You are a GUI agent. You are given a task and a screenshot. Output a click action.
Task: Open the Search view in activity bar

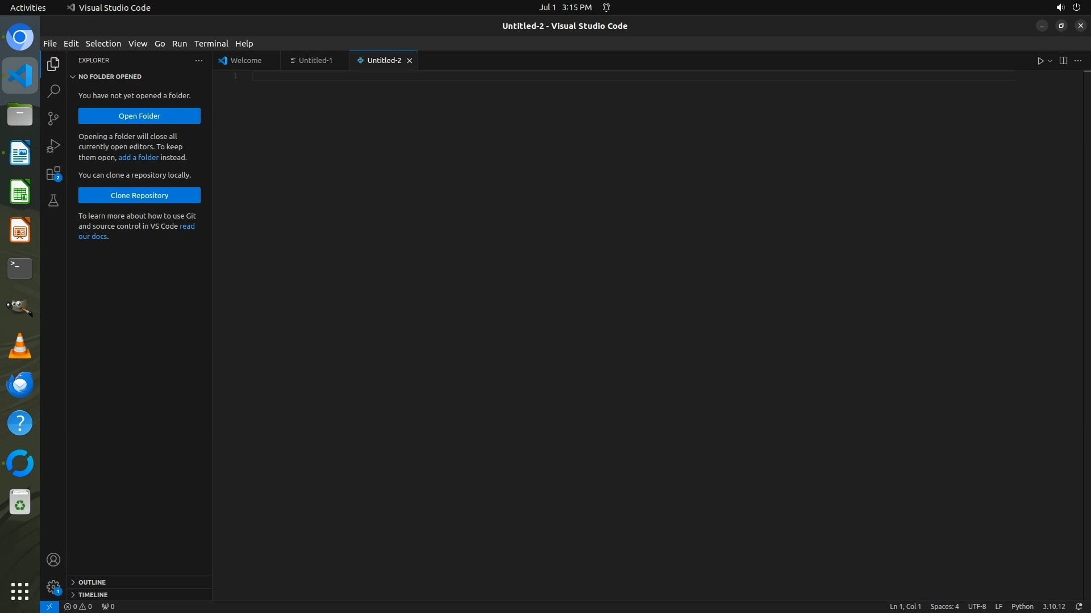click(53, 91)
